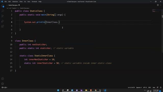Open the Help menu
The height and width of the screenshot is (92, 163).
(x=40, y=2)
